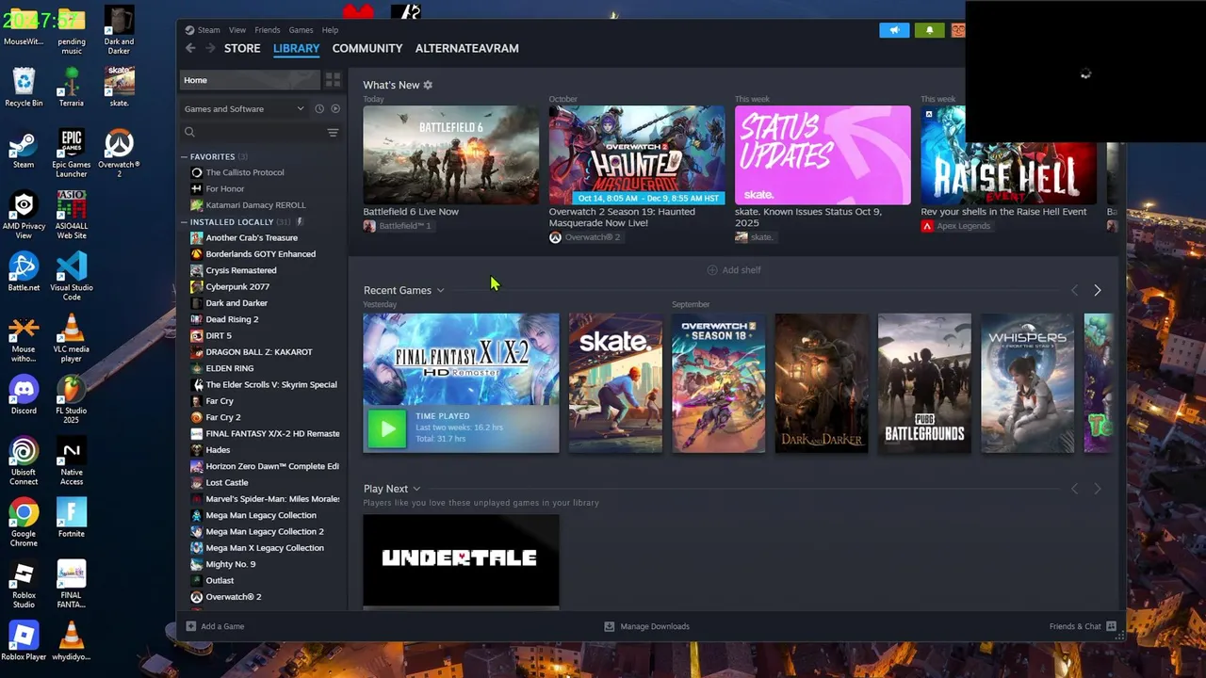Open Epic Games Launcher desktop shortcut
The width and height of the screenshot is (1206, 678).
72,153
